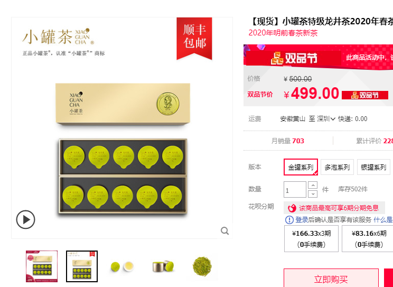Select the green tea leaves thumbnail
393x287 pixels.
[x=202, y=266]
